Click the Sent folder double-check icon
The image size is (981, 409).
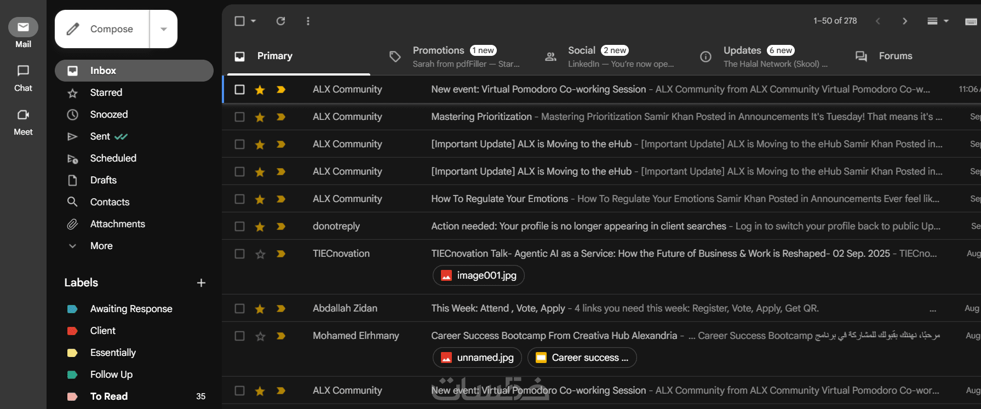[x=121, y=136]
